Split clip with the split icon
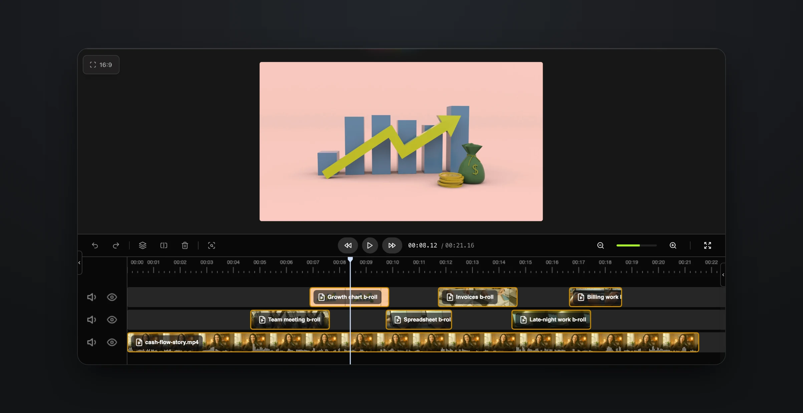Image resolution: width=803 pixels, height=413 pixels. [164, 245]
